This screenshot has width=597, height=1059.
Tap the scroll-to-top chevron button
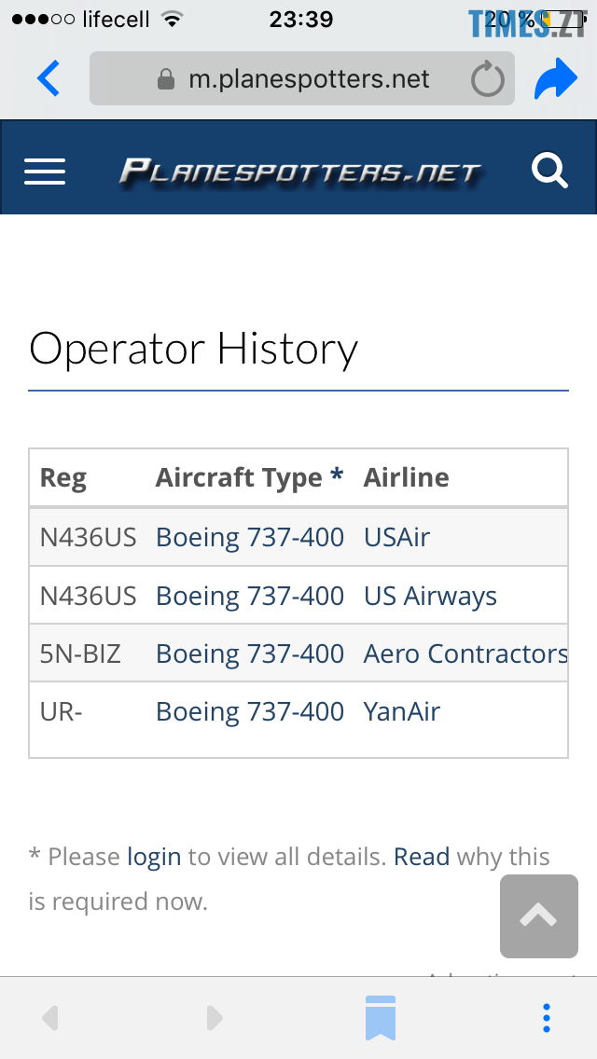tap(538, 916)
